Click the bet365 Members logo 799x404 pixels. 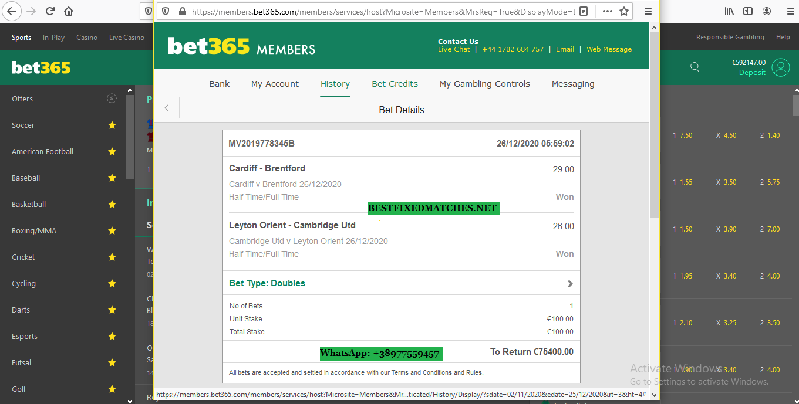click(241, 46)
